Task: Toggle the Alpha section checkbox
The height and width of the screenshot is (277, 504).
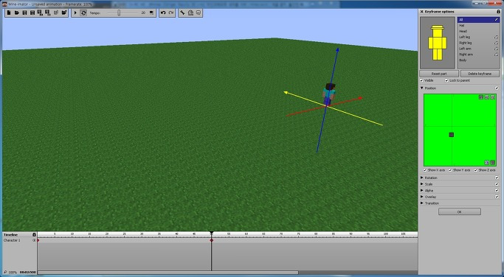Action: (x=497, y=190)
